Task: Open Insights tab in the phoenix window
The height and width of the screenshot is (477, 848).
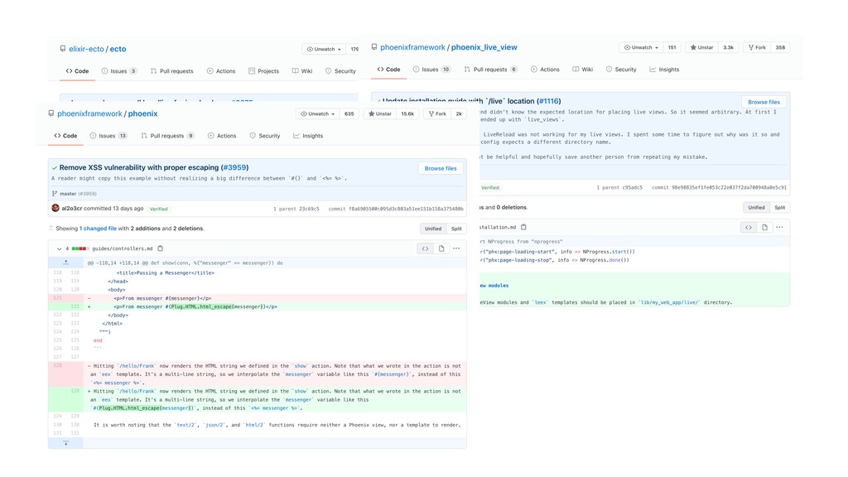Action: pyautogui.click(x=308, y=136)
